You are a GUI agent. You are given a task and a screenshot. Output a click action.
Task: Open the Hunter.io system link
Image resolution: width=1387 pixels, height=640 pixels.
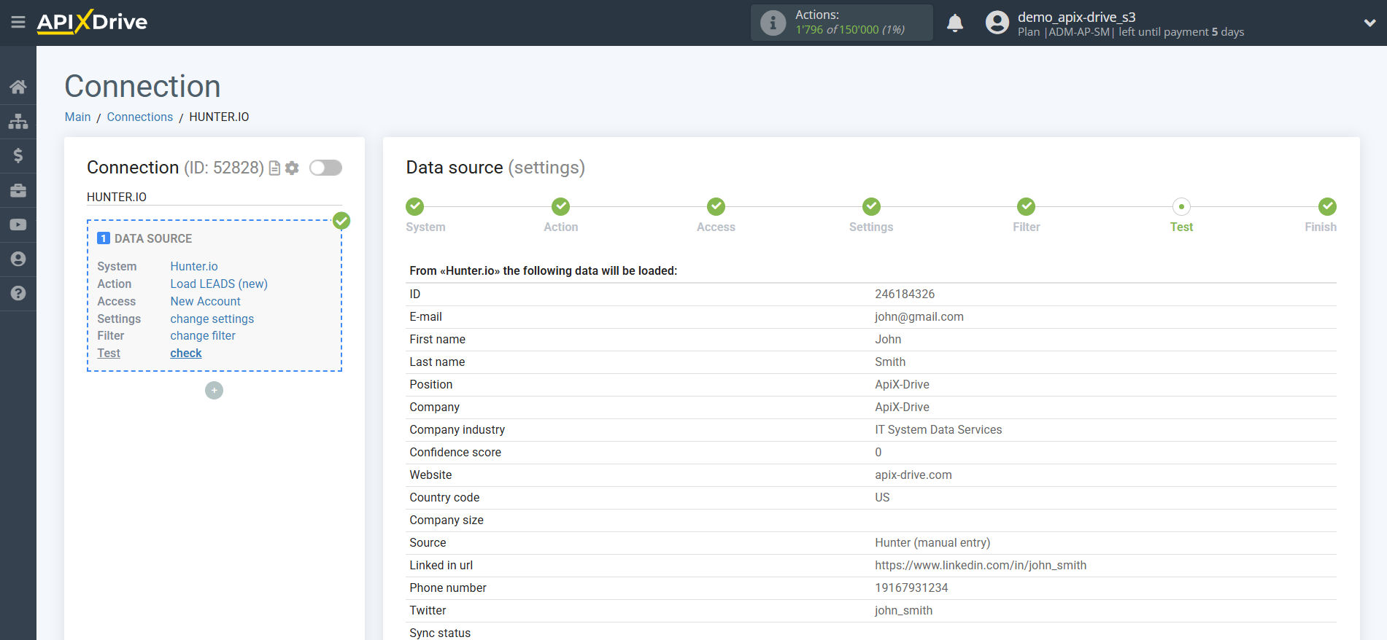coord(194,266)
